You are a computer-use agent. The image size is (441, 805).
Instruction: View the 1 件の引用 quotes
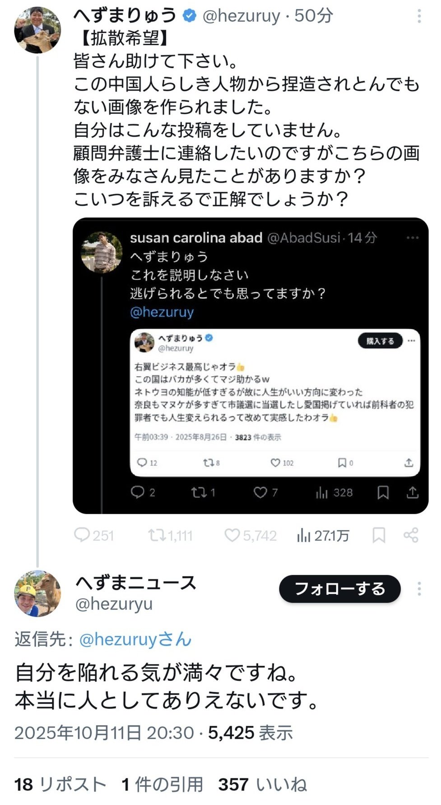[162, 784]
